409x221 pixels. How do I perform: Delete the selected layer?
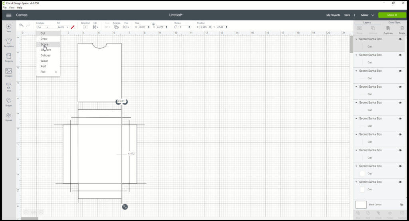(402, 30)
